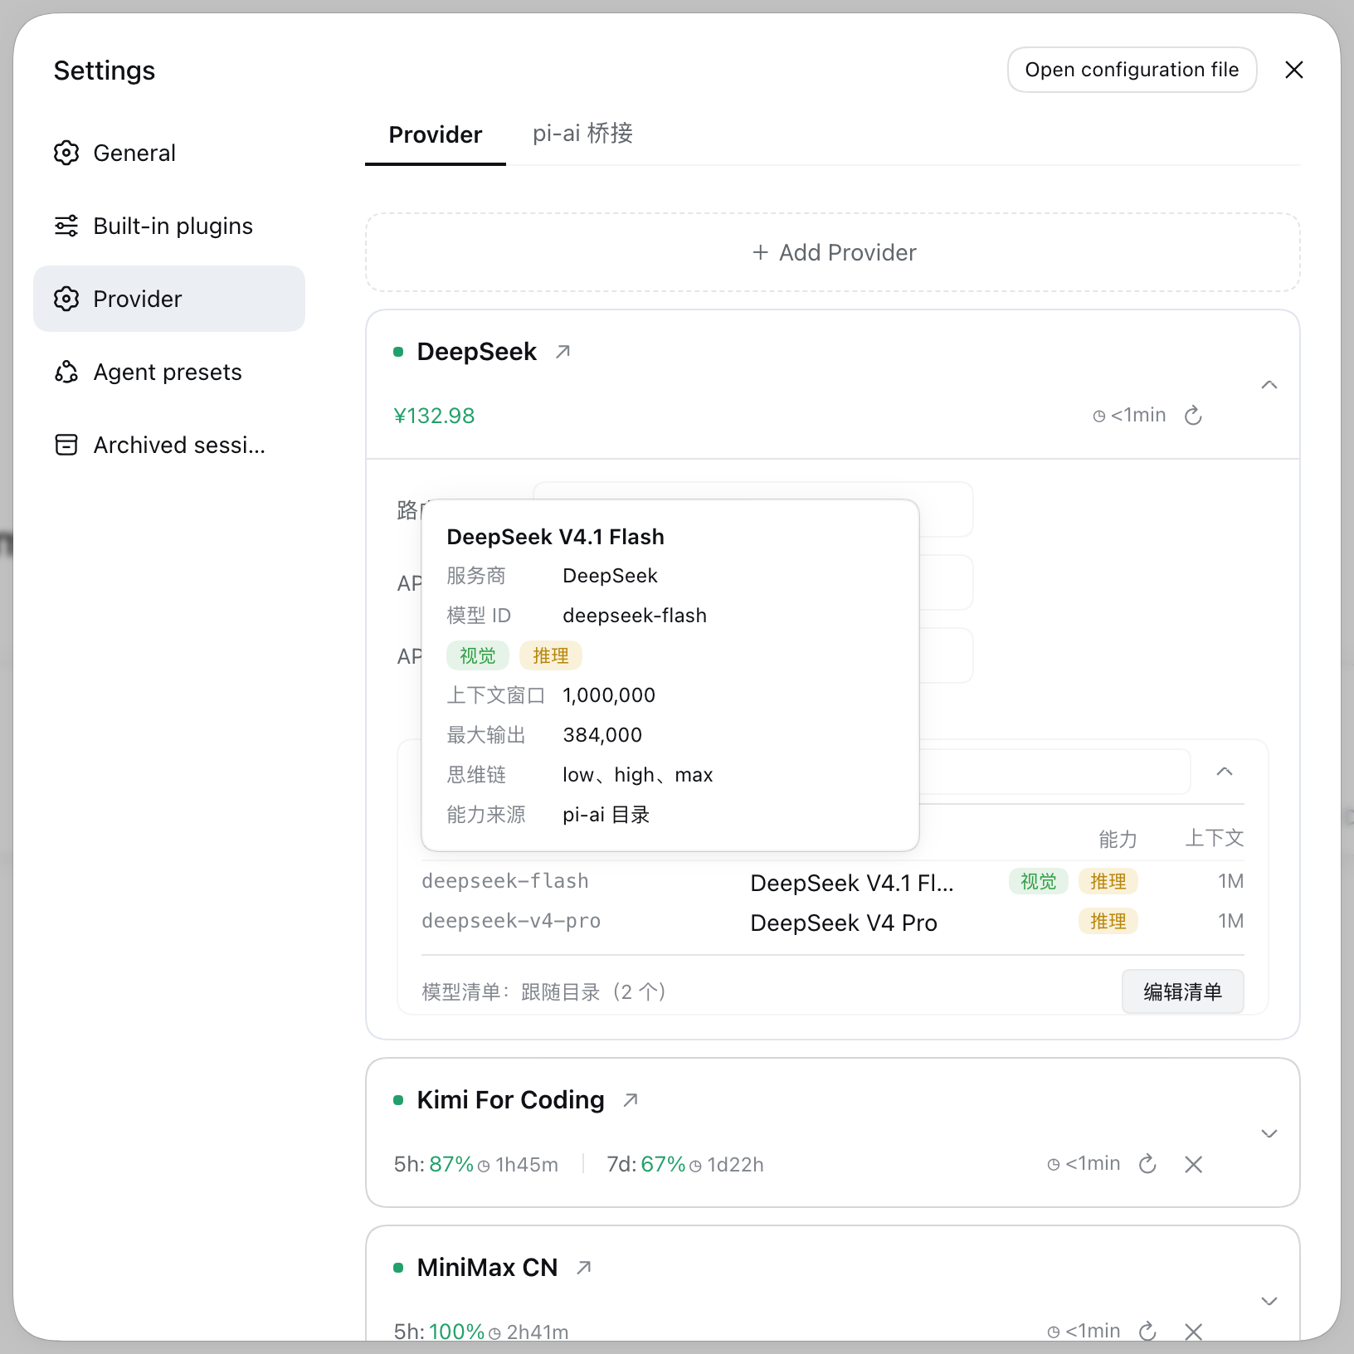Screen dimensions: 1354x1354
Task: Open DeepSeek external link arrow
Action: (x=563, y=352)
